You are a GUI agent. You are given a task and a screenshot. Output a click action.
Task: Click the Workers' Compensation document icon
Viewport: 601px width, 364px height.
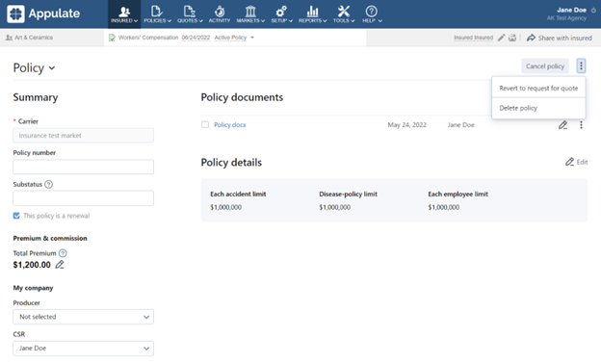click(x=112, y=38)
